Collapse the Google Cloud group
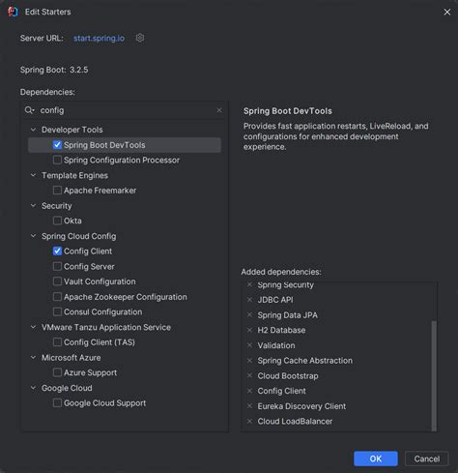Viewport: 458px width, 473px height. 33,388
